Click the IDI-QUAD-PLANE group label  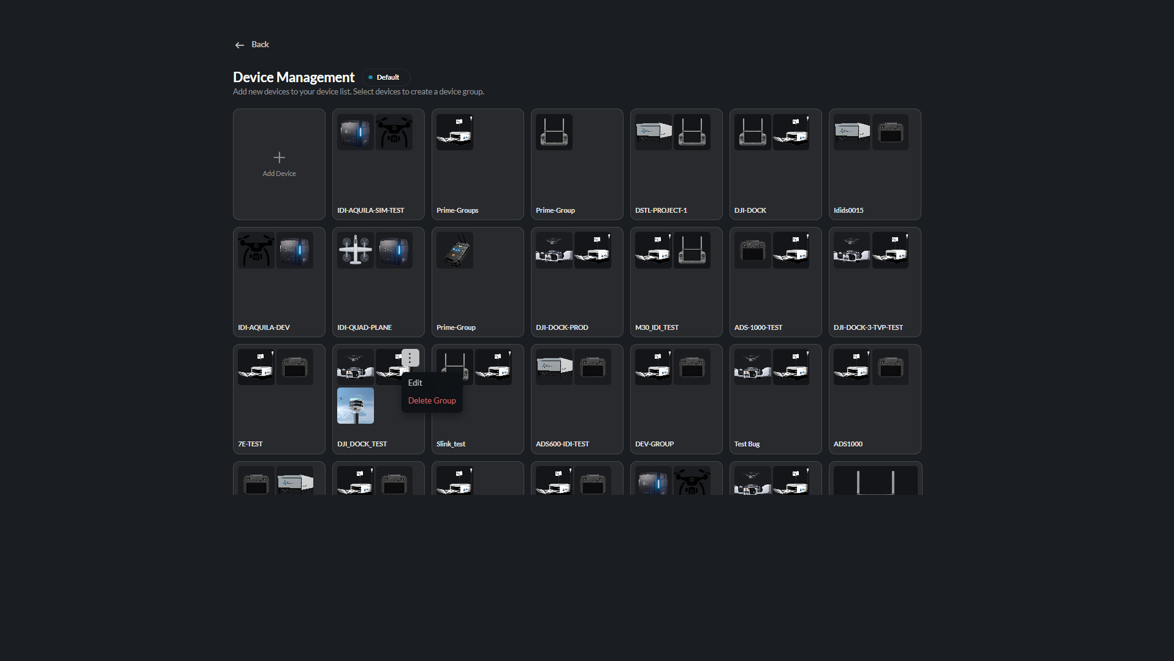pyautogui.click(x=364, y=327)
